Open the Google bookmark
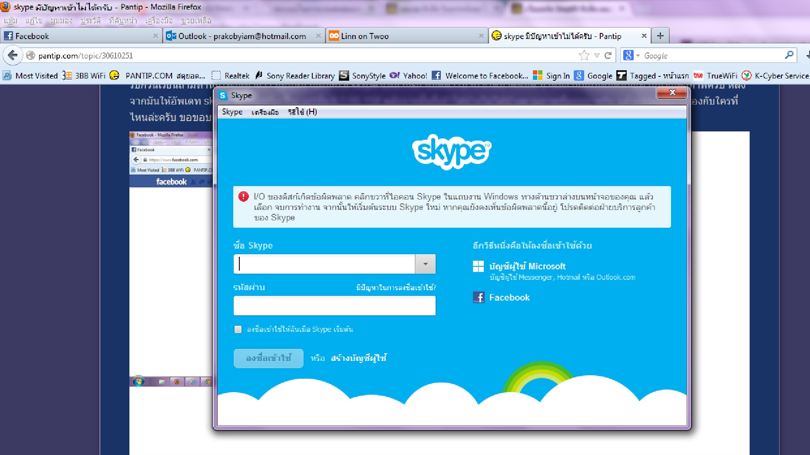Viewport: 810px width, 455px height. click(593, 76)
